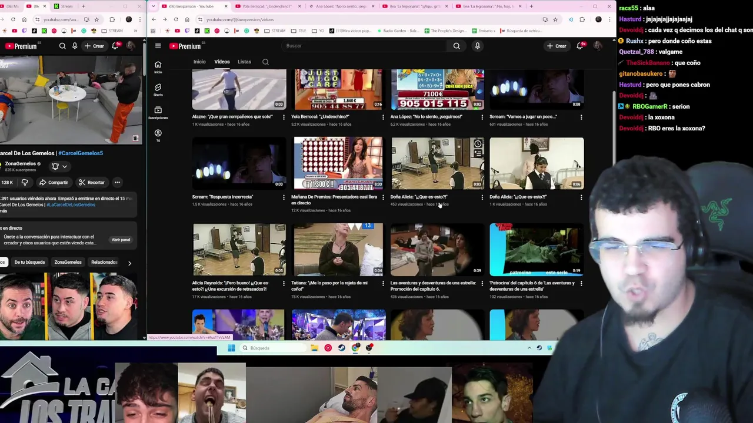Screen dimensions: 753x423
Task: Open notifications bell in right YouTube window
Action: [x=580, y=46]
